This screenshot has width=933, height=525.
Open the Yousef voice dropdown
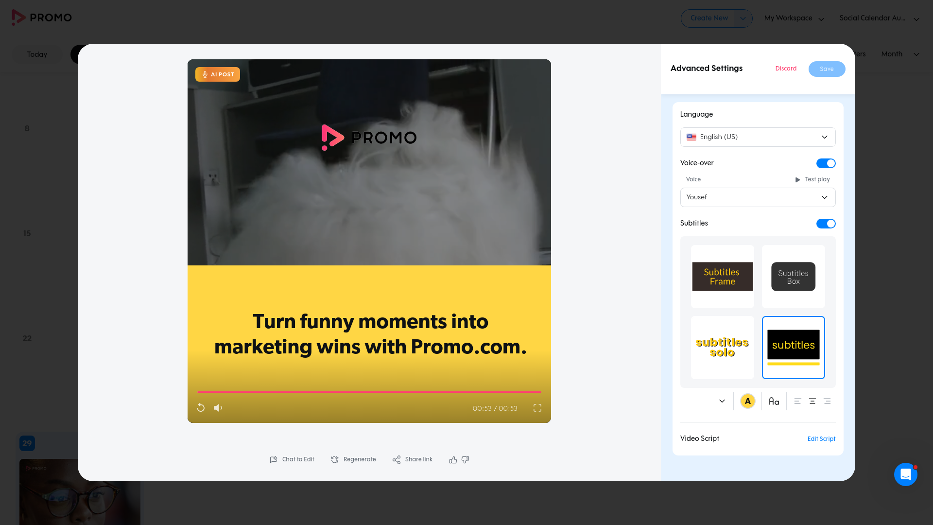click(758, 197)
